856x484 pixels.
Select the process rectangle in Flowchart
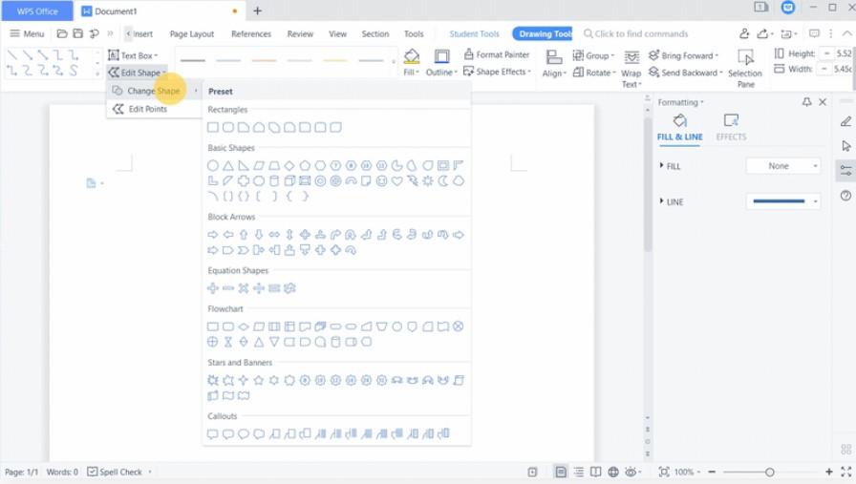coord(213,326)
